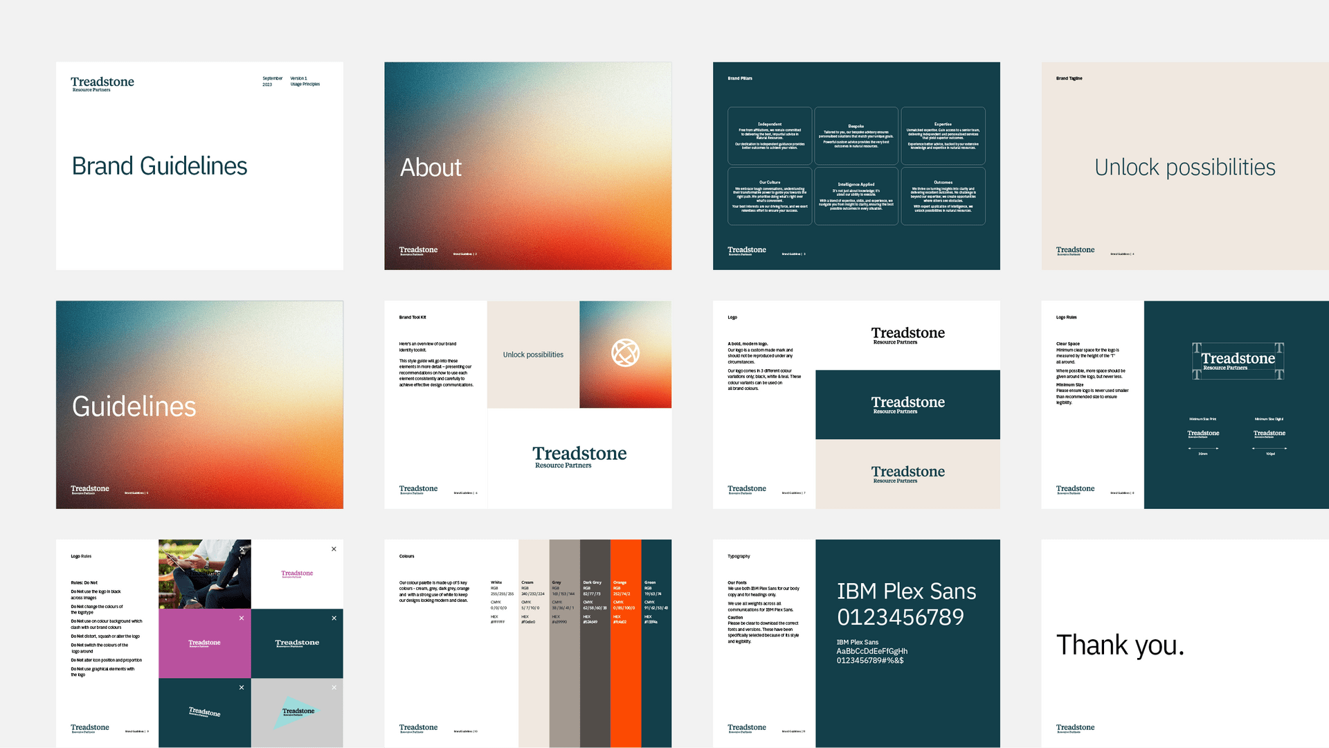Click the X mark on magenta logo tile

(242, 618)
